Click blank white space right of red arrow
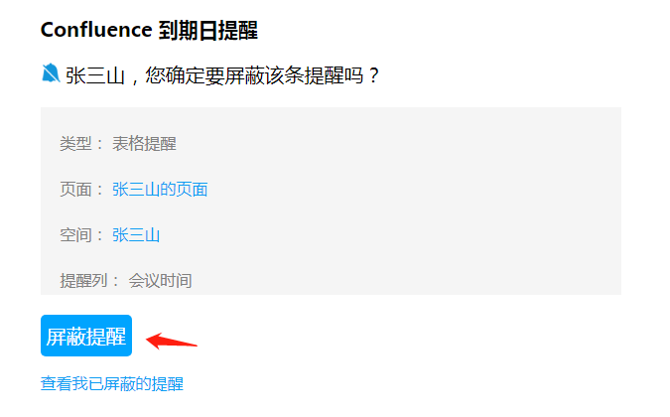670x417 pixels. [x=384, y=341]
